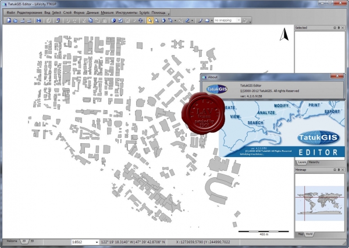349x248 pixels.
Task: Open the scale dropdown arrow in the status bar
Action: tap(97, 242)
